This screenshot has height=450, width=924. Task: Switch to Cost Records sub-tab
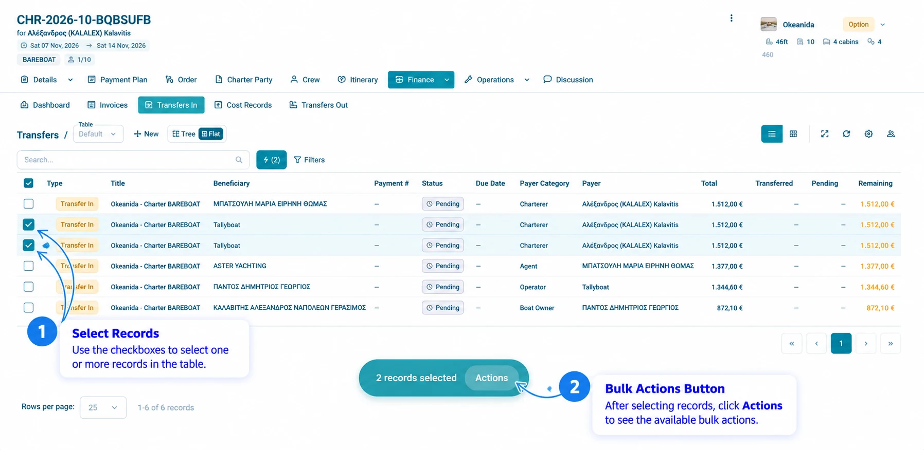[243, 105]
